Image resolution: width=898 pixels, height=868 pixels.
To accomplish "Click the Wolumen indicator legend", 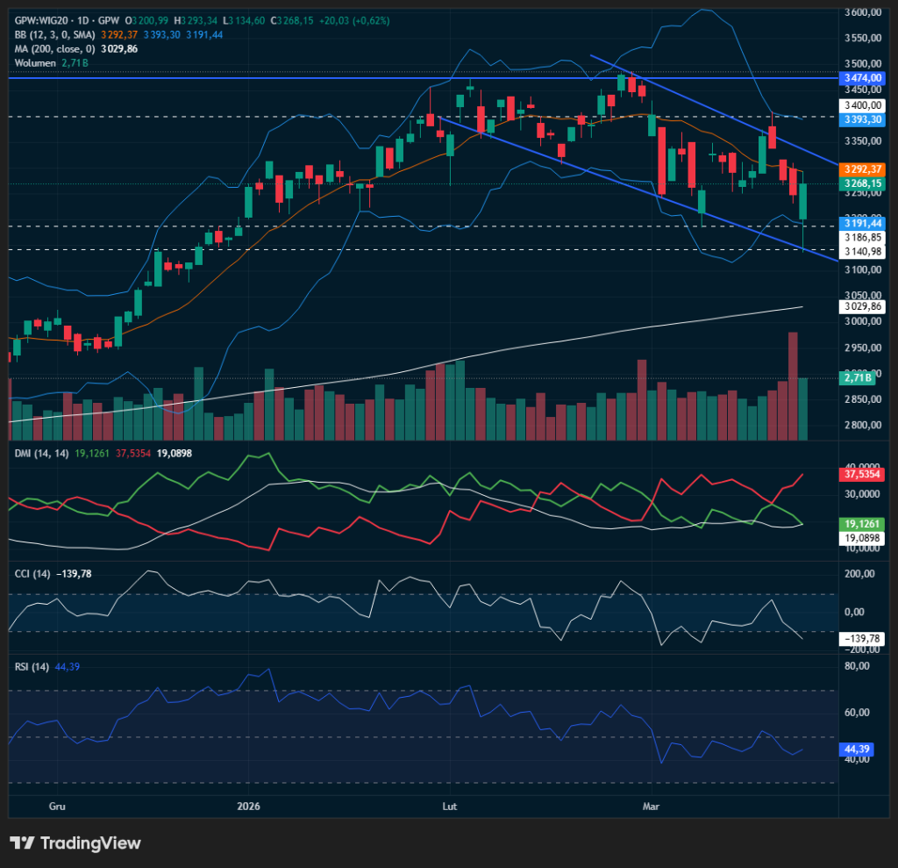I will point(32,63).
